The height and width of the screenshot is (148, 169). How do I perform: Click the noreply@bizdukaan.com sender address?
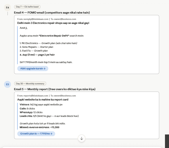[x=36, y=19]
